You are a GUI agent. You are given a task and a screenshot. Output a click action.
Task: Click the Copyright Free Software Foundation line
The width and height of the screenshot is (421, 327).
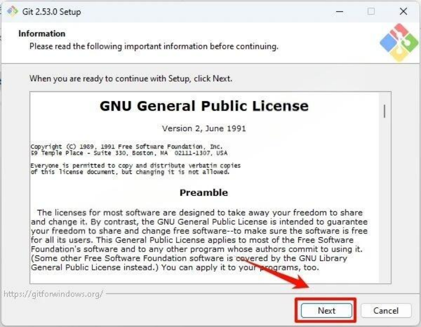[127, 147]
